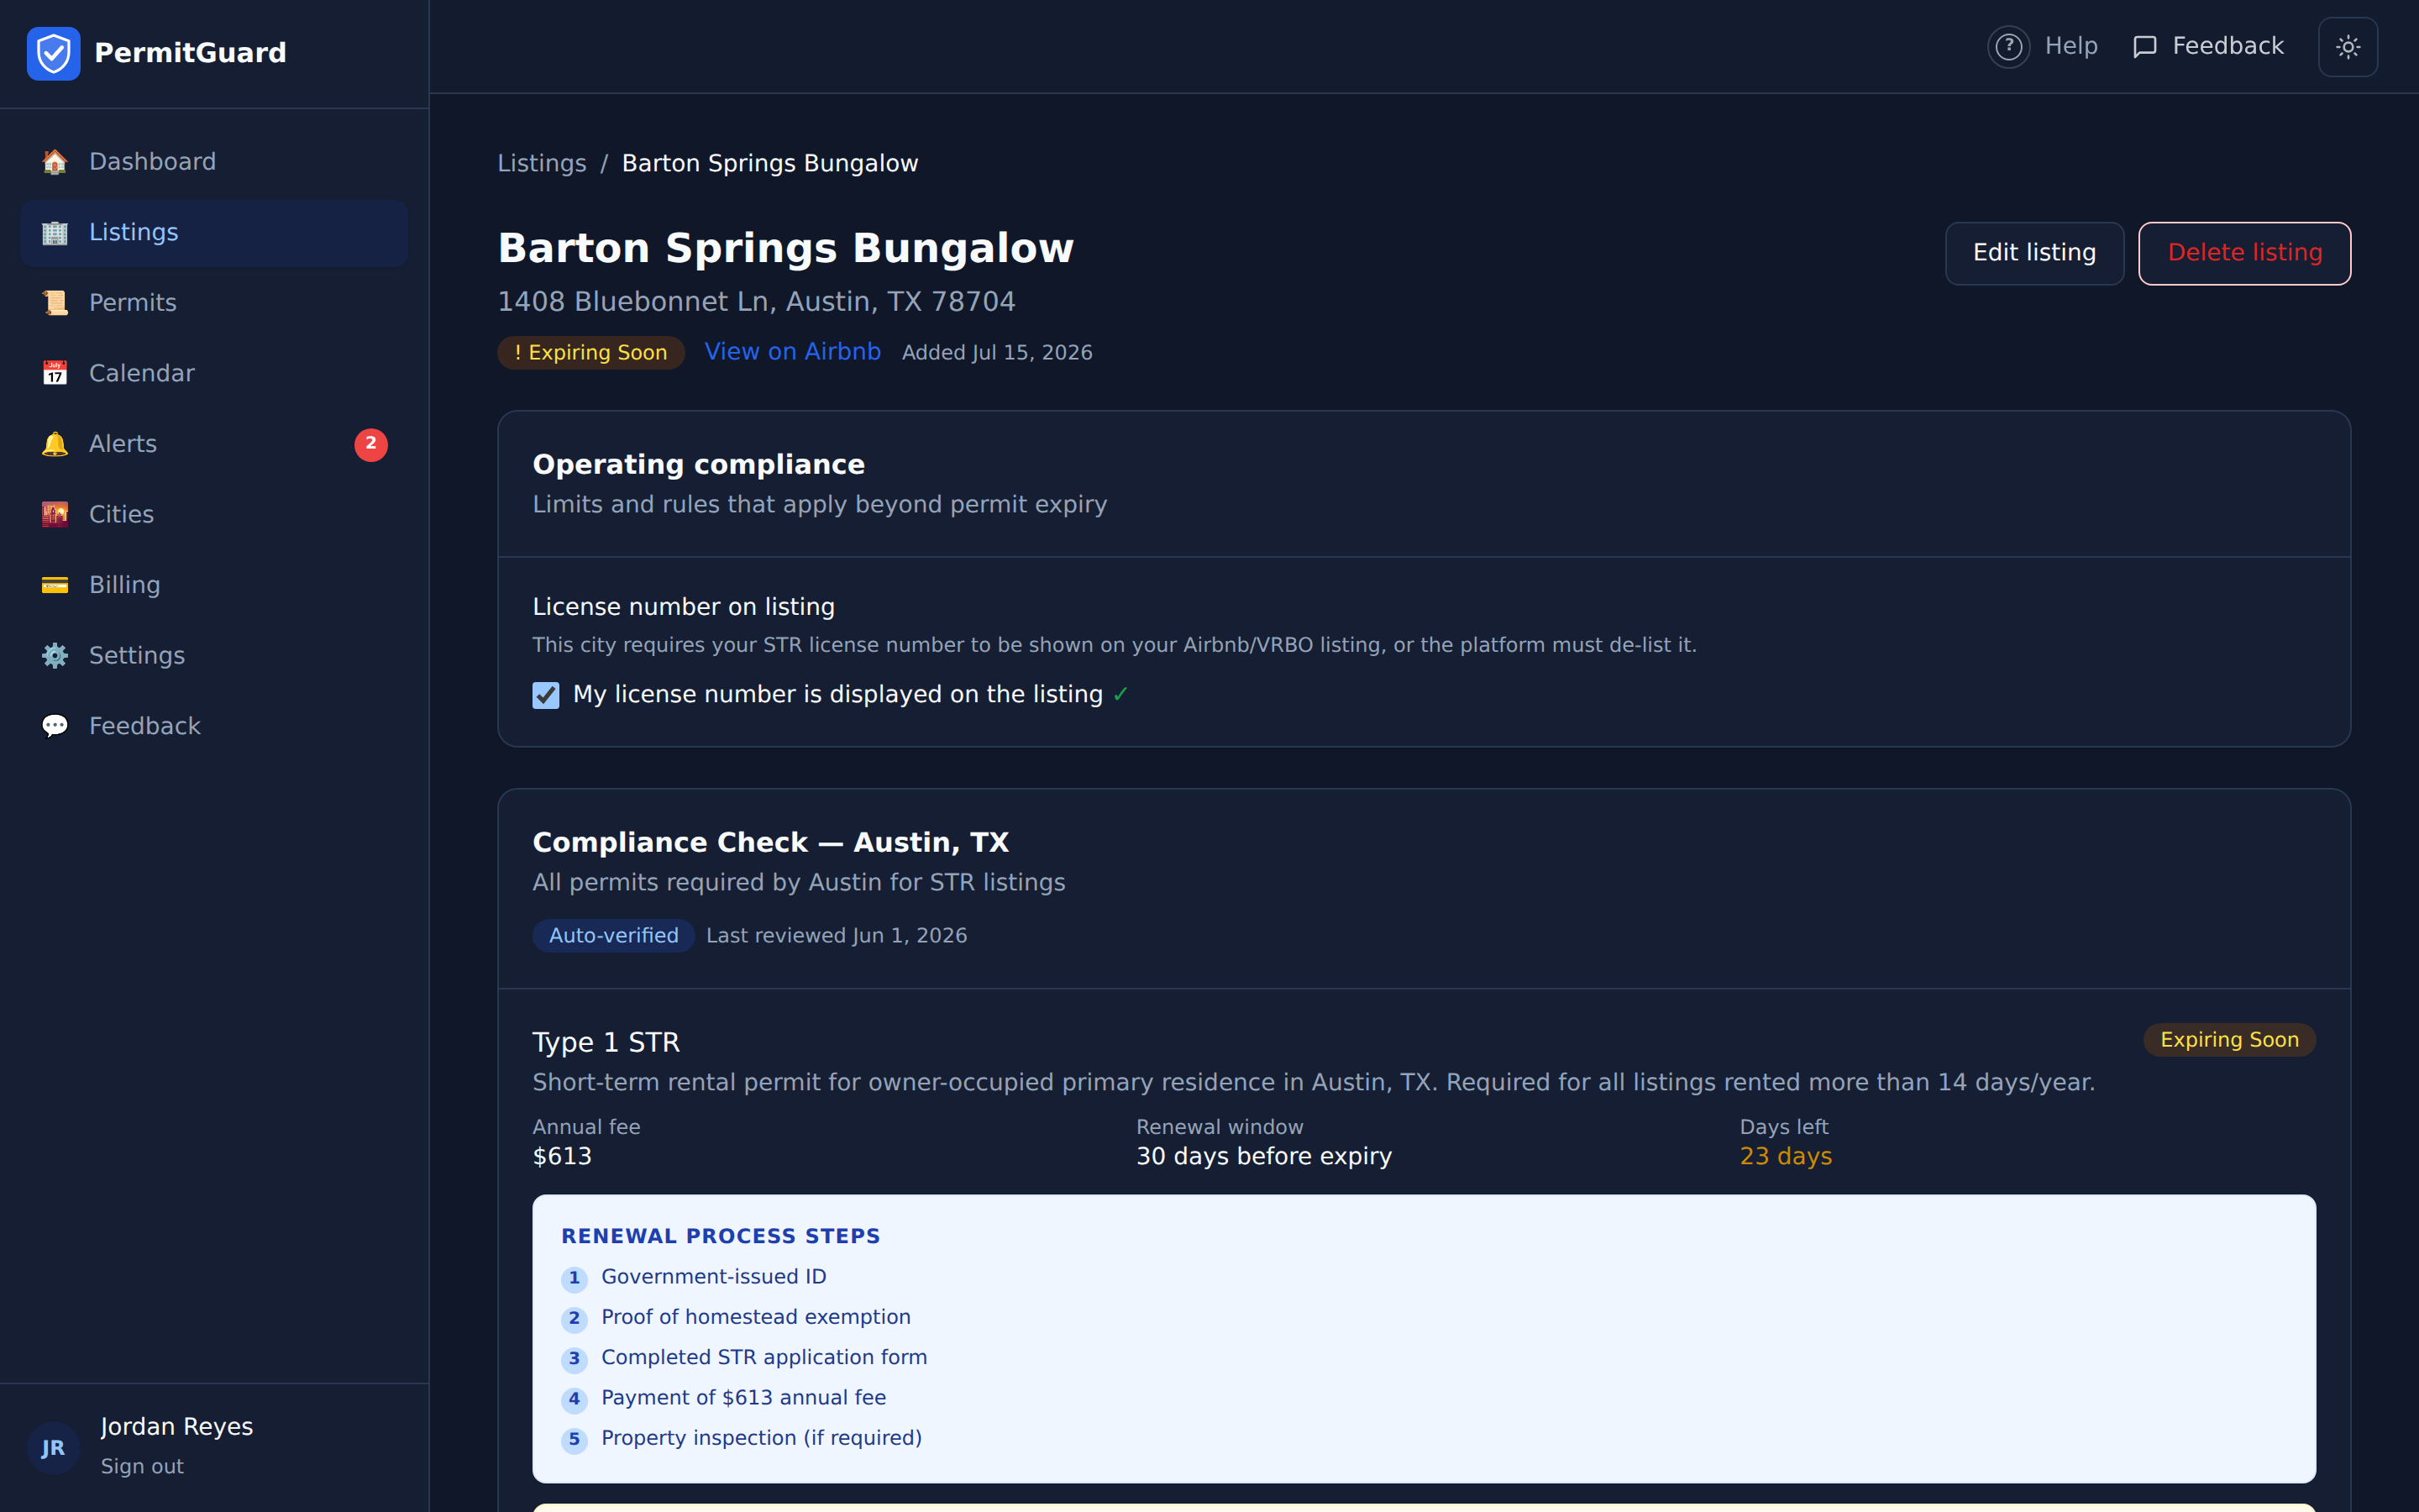Click the Delete listing button
Viewport: 2419px width, 1512px height.
[x=2244, y=253]
